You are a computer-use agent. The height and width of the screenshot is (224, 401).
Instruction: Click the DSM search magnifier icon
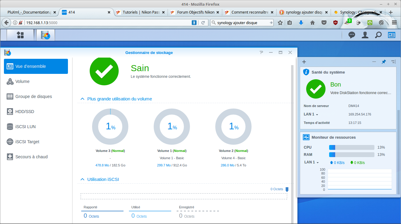[378, 35]
